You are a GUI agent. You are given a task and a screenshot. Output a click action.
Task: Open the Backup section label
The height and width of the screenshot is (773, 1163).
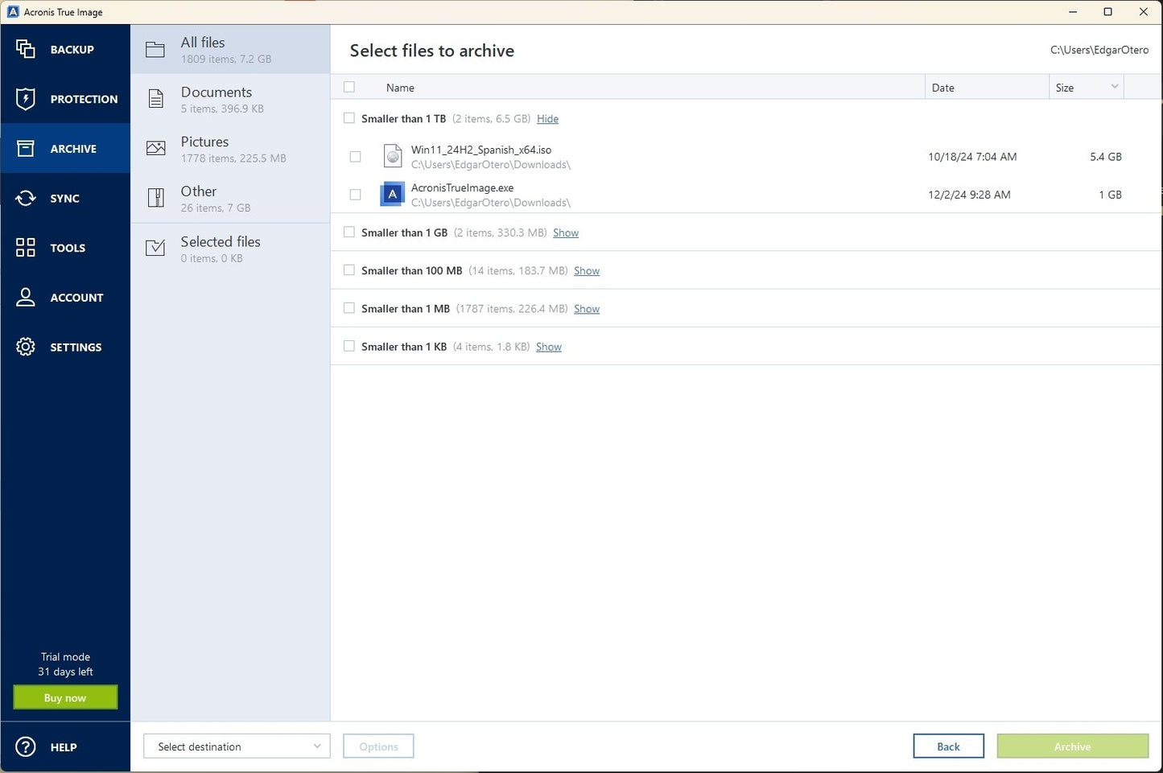(x=72, y=50)
